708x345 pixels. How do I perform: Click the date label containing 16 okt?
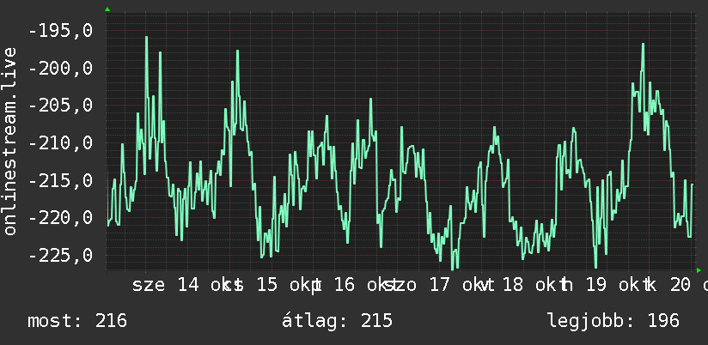357,286
